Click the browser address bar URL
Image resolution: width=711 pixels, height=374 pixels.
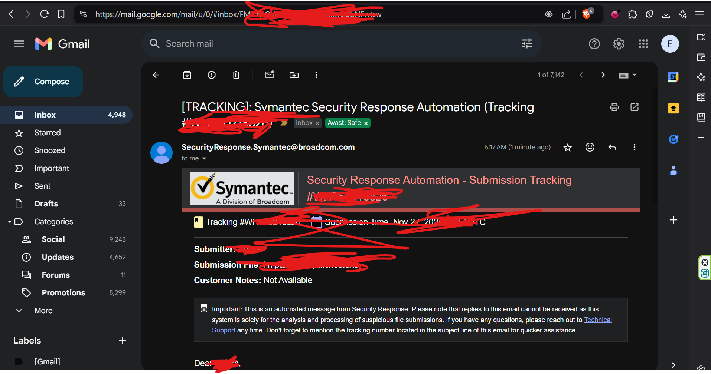tap(238, 14)
